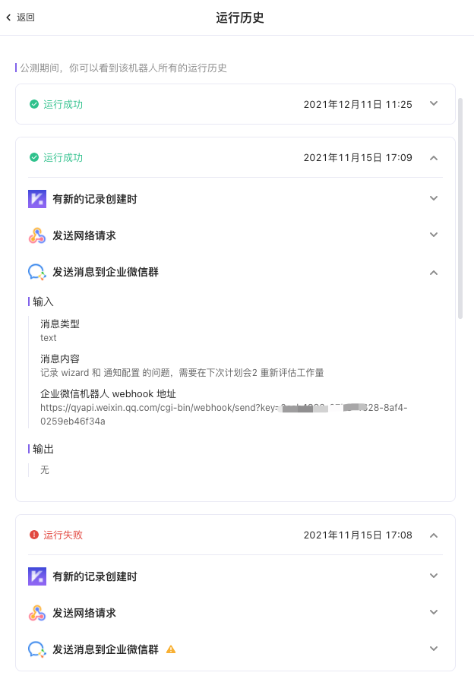The height and width of the screenshot is (682, 474).
Task: Click the 消息类型 field label
Action: (x=60, y=324)
